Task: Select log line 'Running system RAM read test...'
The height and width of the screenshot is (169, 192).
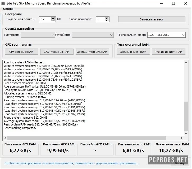Action: (x=25, y=97)
